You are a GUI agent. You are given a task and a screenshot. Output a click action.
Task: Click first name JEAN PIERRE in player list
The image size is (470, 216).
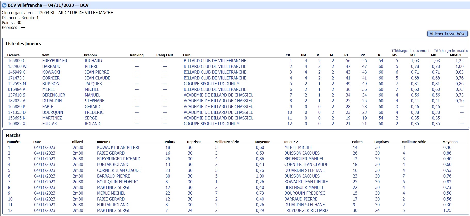(97, 72)
